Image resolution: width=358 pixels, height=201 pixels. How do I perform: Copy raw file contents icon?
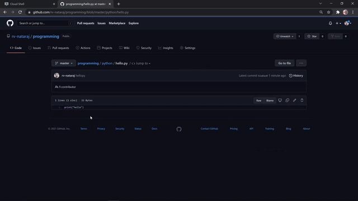287,100
